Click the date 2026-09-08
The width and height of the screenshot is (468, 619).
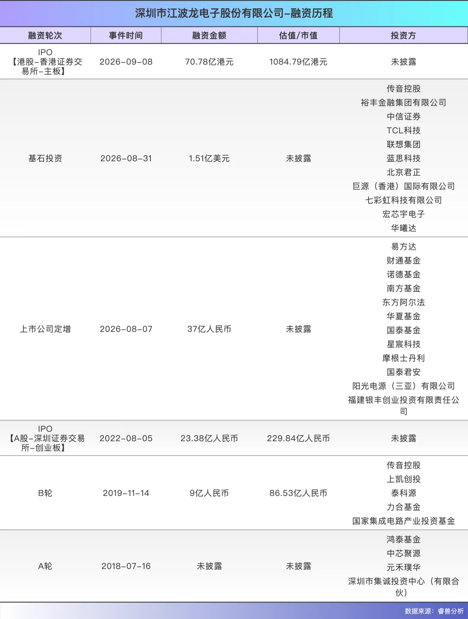click(126, 62)
